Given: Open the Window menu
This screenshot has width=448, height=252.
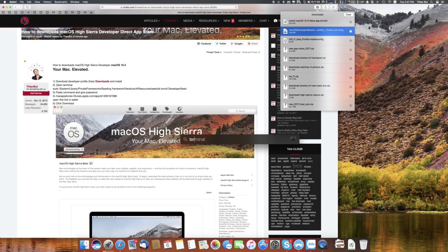Looking at the screenshot, I should pos(75,2).
